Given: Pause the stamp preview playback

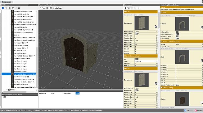Looking at the screenshot, I should (x=47, y=8).
